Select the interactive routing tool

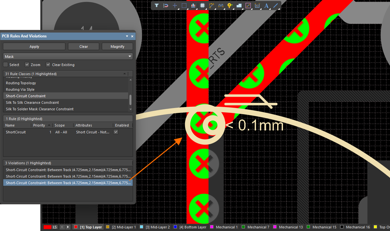(211, 5)
